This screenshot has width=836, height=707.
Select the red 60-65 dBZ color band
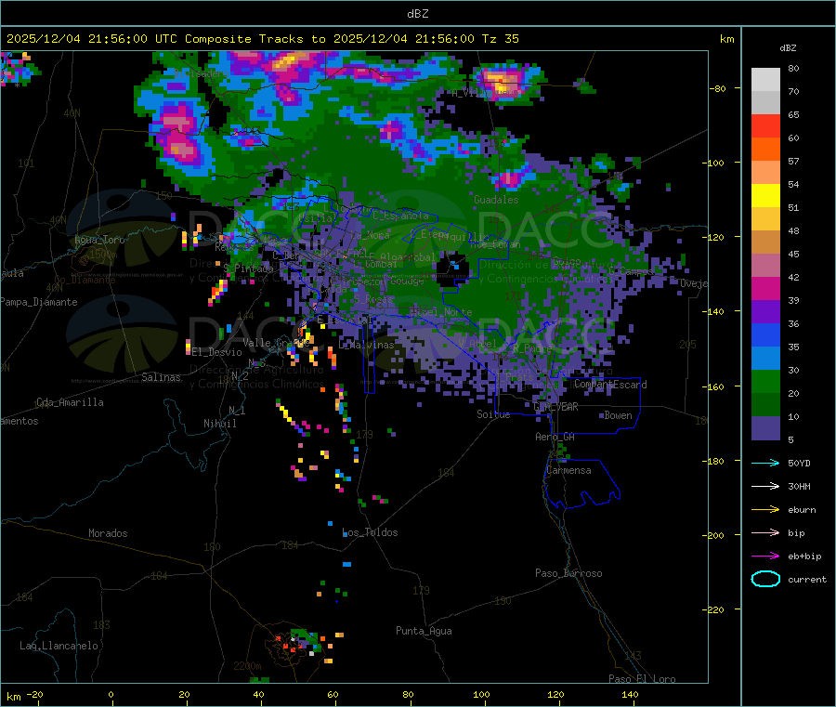click(x=765, y=126)
